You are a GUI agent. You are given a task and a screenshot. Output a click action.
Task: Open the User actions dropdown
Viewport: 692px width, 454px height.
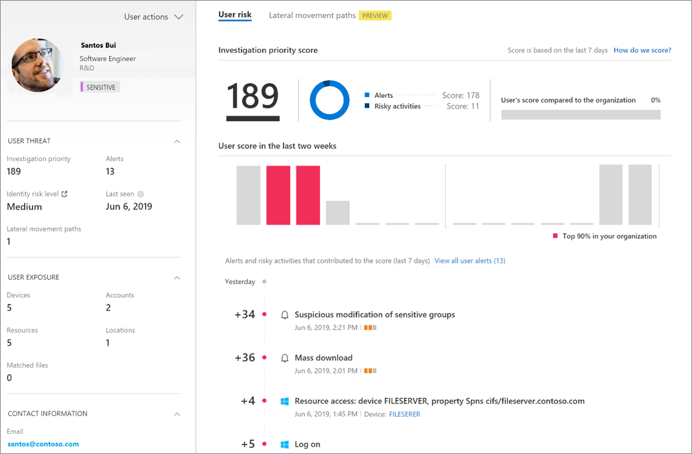pos(154,17)
